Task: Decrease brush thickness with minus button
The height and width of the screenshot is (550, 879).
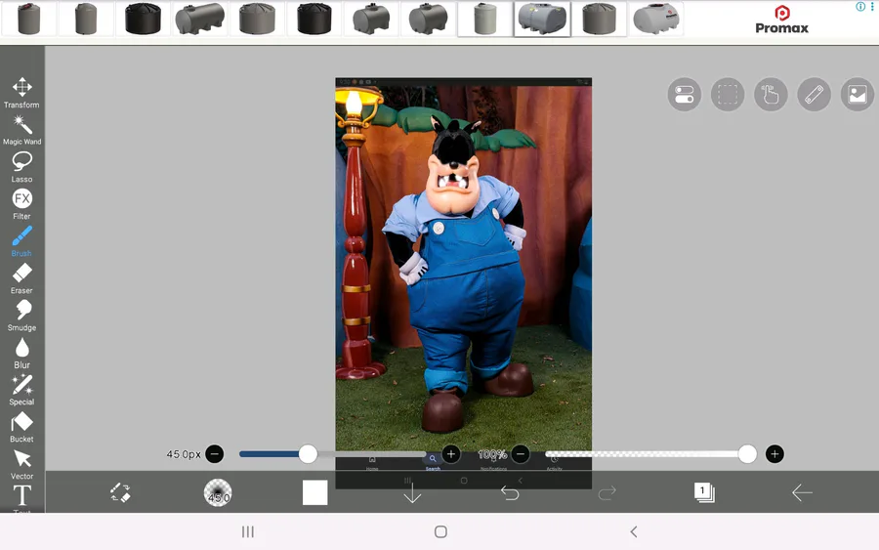Action: pyautogui.click(x=215, y=454)
